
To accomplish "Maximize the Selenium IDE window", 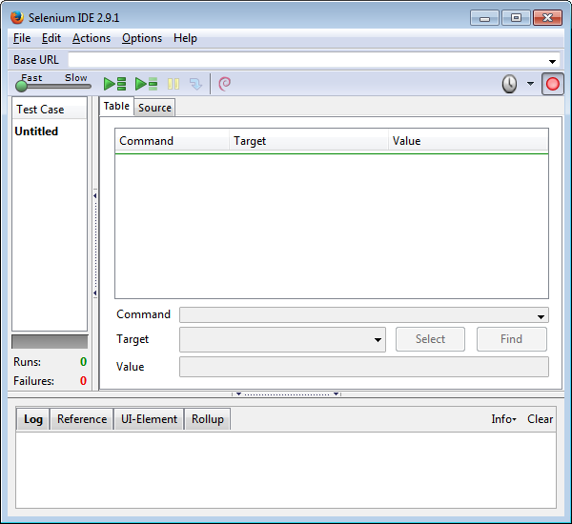I will 516,18.
